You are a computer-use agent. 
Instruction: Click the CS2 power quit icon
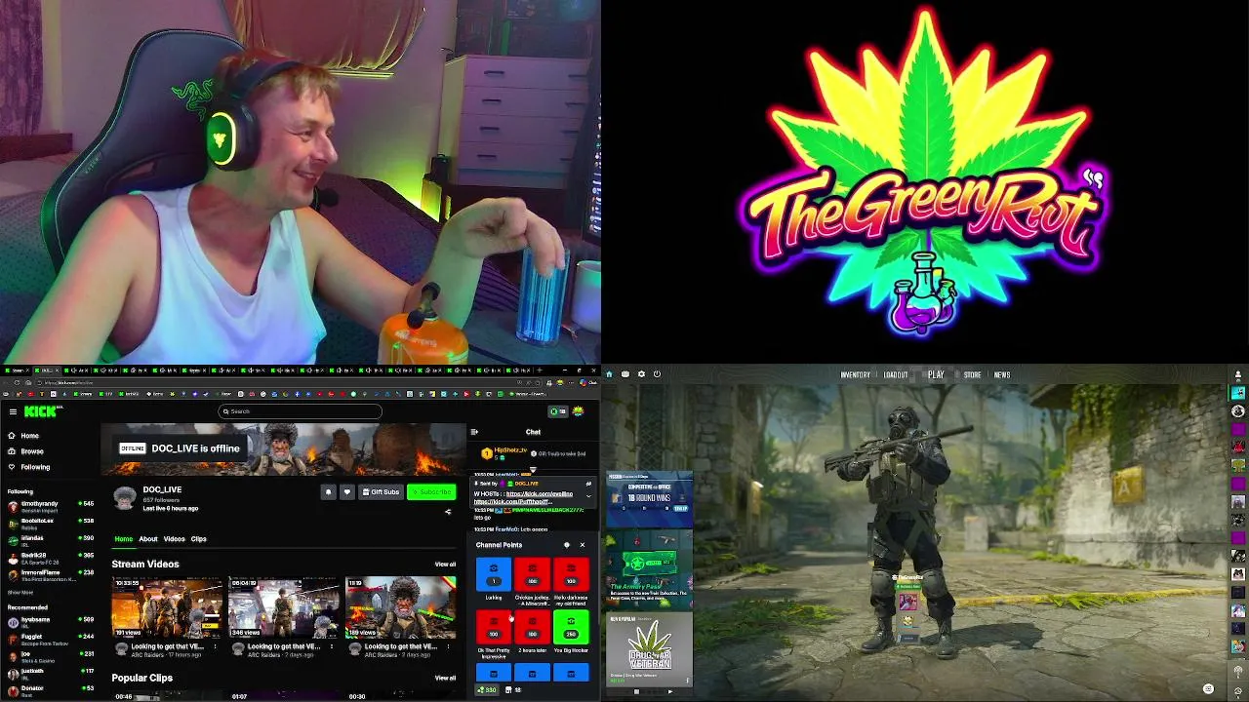pos(657,374)
